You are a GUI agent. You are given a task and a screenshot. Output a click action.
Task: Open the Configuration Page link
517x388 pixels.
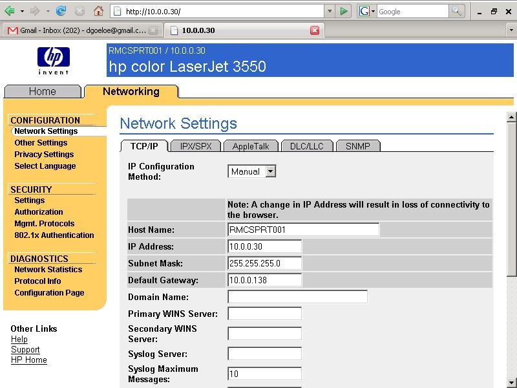[x=50, y=293]
